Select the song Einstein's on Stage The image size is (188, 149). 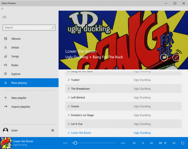123,115
